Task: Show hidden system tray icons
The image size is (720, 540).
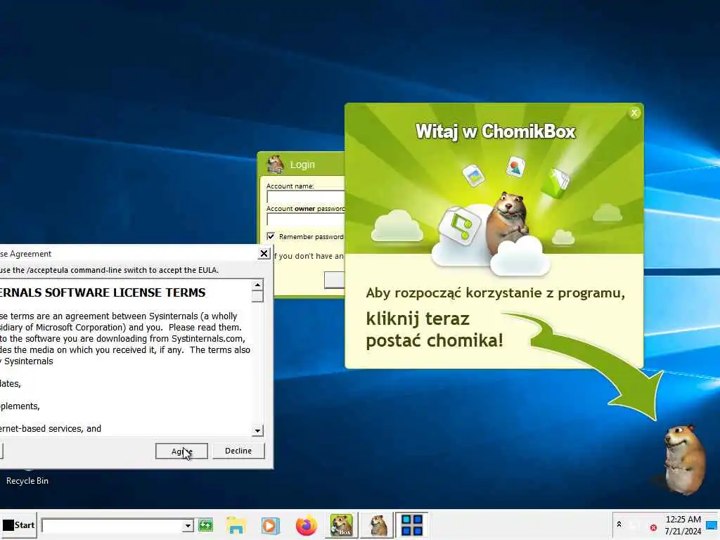Action: click(619, 525)
